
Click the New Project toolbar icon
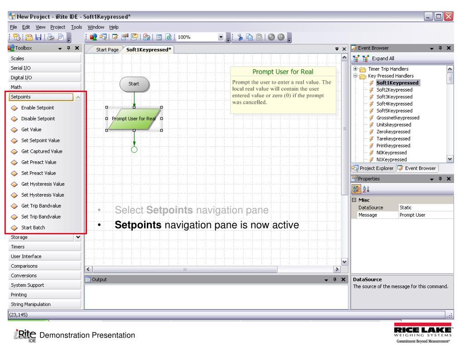17,37
